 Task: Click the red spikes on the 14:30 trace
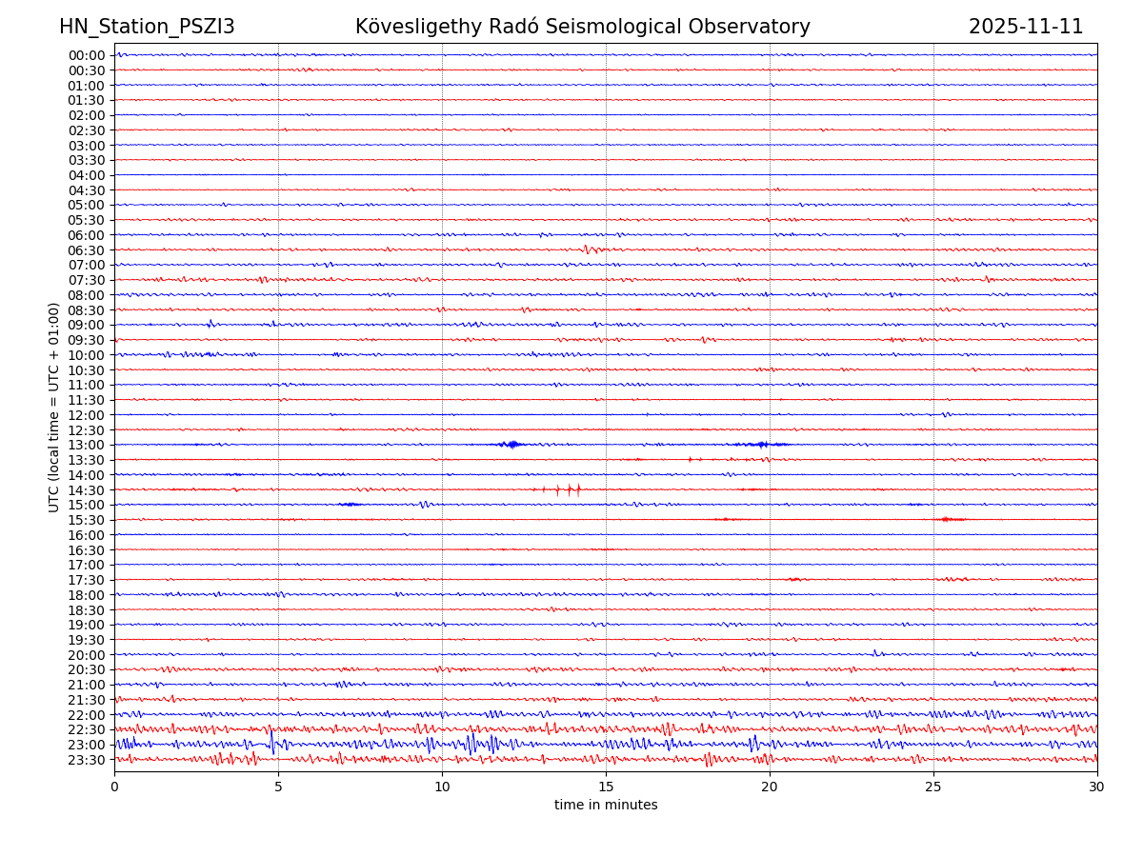[568, 489]
